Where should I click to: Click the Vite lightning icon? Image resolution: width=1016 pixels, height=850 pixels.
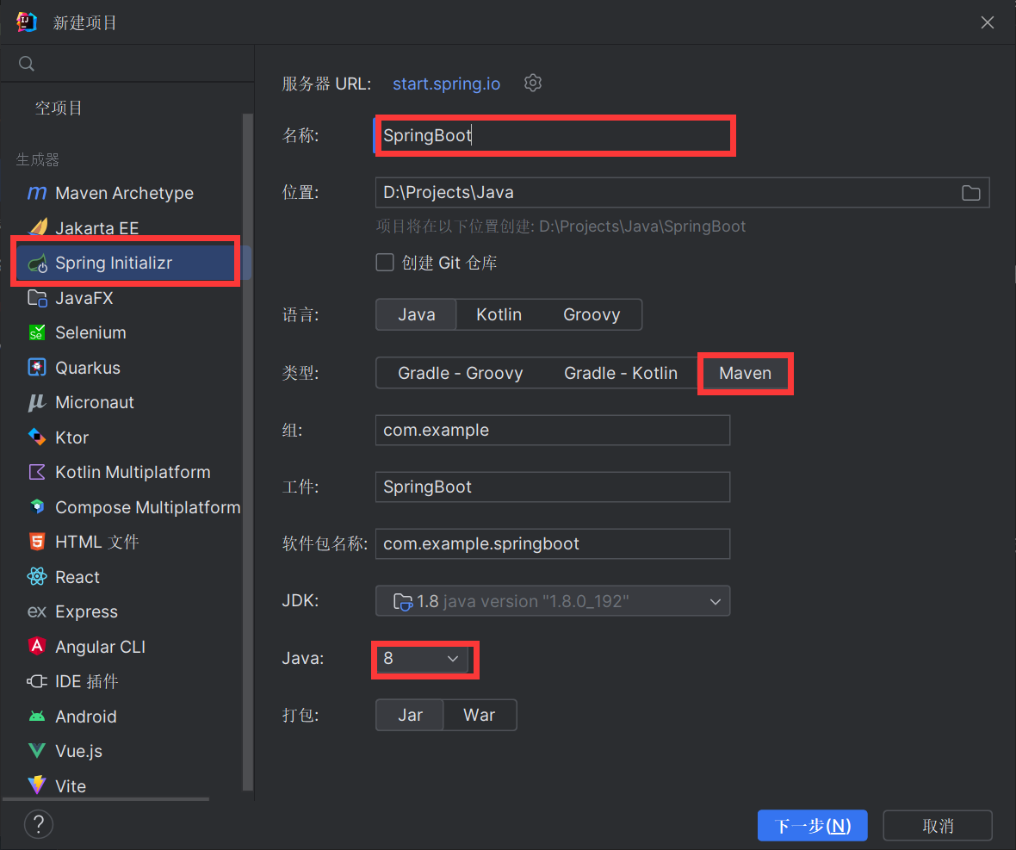(x=37, y=785)
